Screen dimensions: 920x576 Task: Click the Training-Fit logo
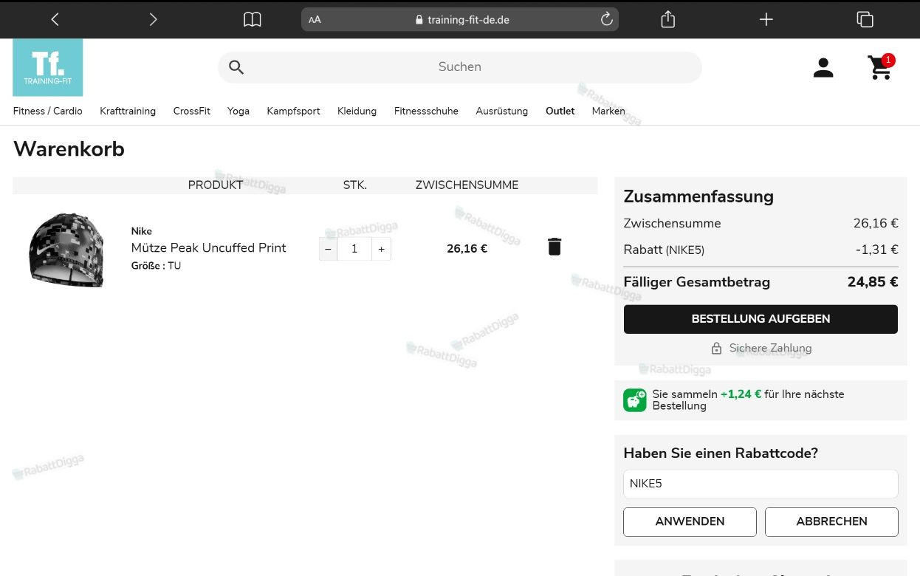(48, 67)
